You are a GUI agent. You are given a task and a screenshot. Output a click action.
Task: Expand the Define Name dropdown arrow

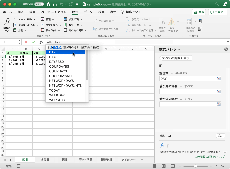113,21
